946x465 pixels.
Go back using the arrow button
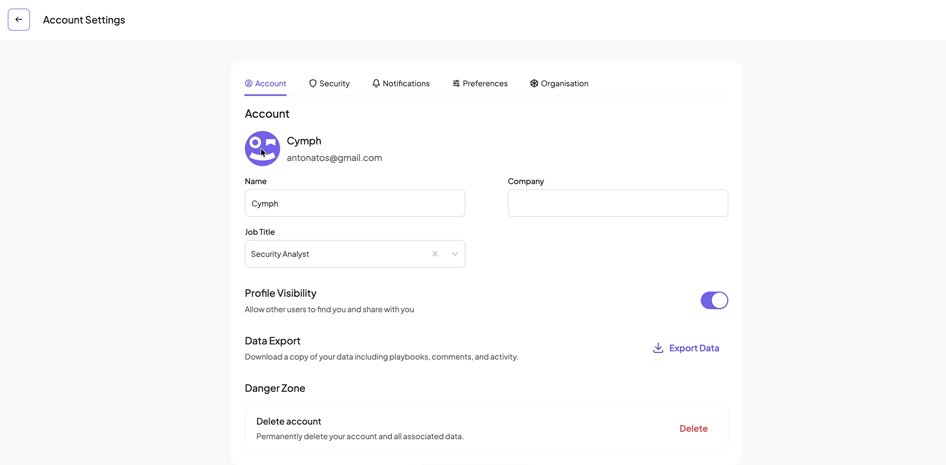19,19
